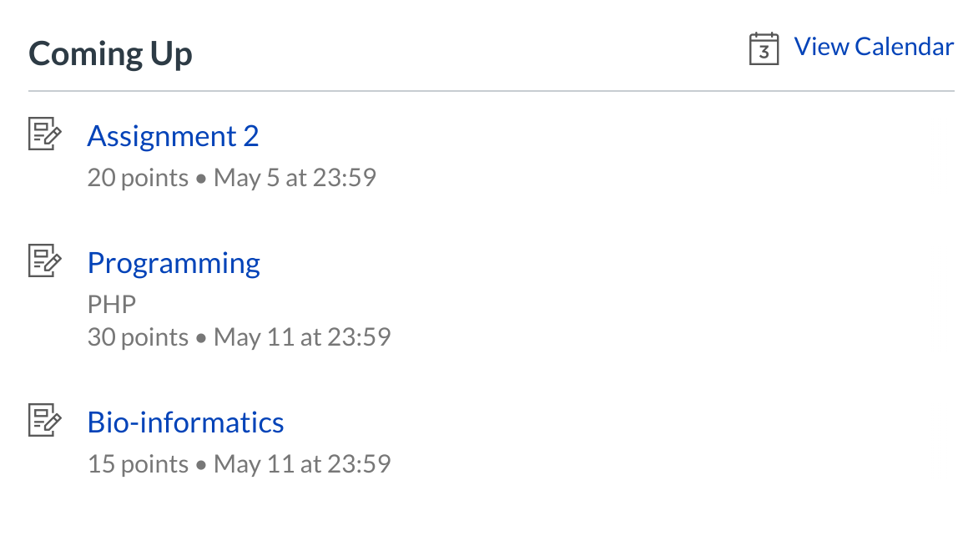Click the 15 points text
Viewport: 968px width, 541px height.
pyautogui.click(x=138, y=464)
